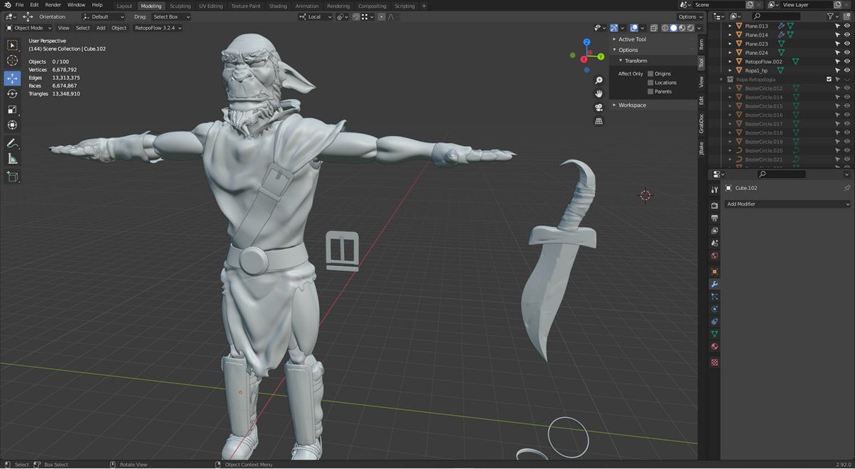
Task: Open Material Properties via the sphere icon
Action: (x=715, y=347)
